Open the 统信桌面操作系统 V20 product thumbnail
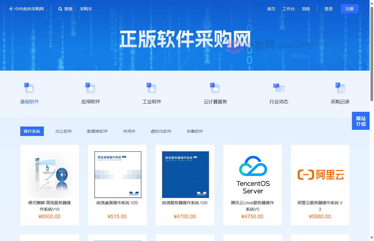 pyautogui.click(x=117, y=174)
